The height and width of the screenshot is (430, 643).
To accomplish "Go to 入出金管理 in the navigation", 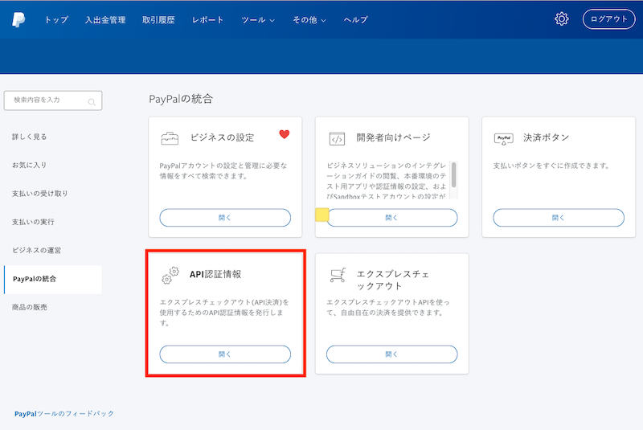I will (105, 19).
